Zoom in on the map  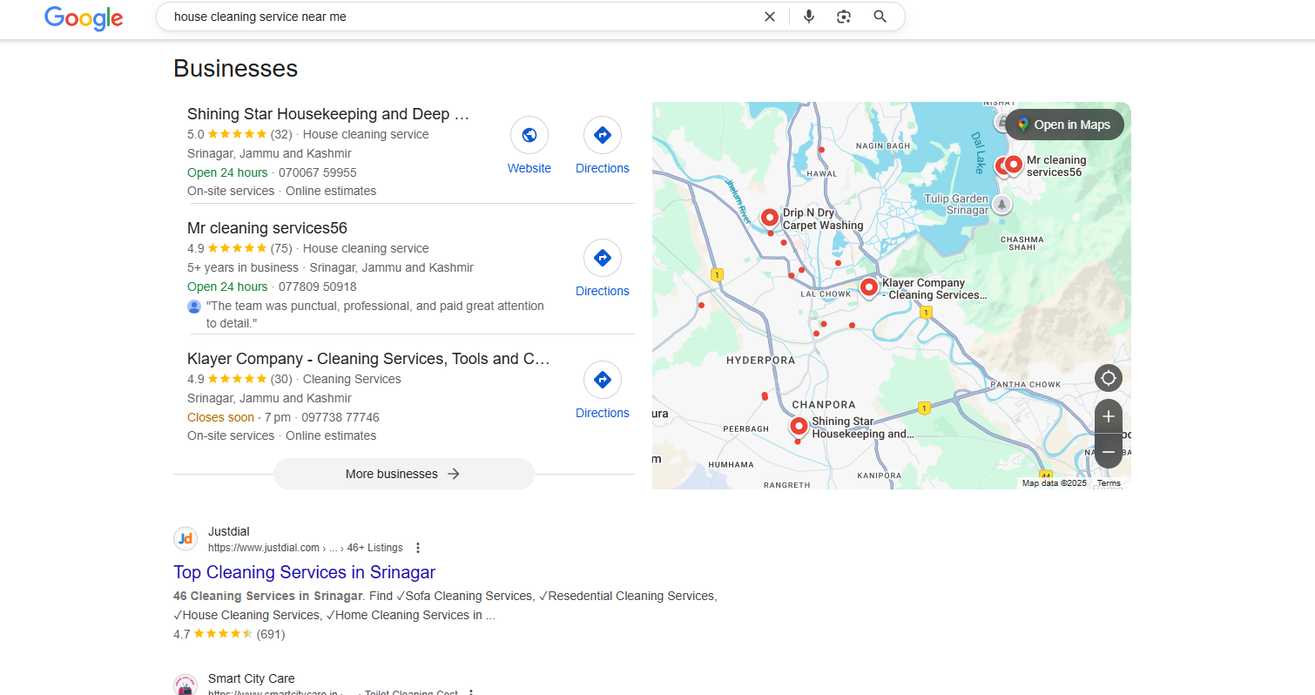click(x=1108, y=416)
